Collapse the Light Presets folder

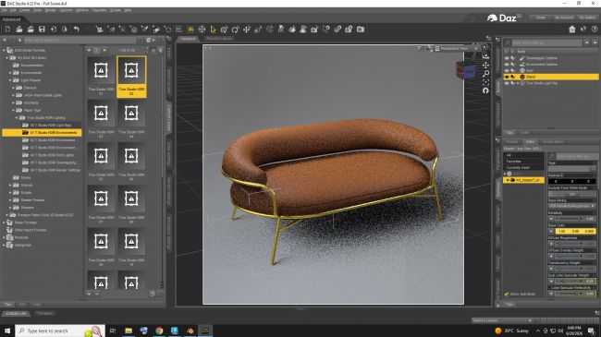coord(10,80)
